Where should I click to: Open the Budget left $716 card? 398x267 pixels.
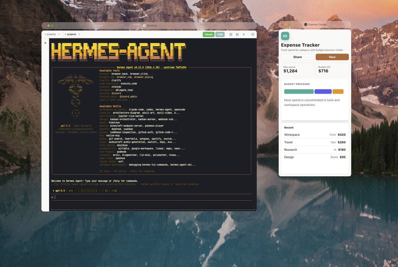point(332,69)
